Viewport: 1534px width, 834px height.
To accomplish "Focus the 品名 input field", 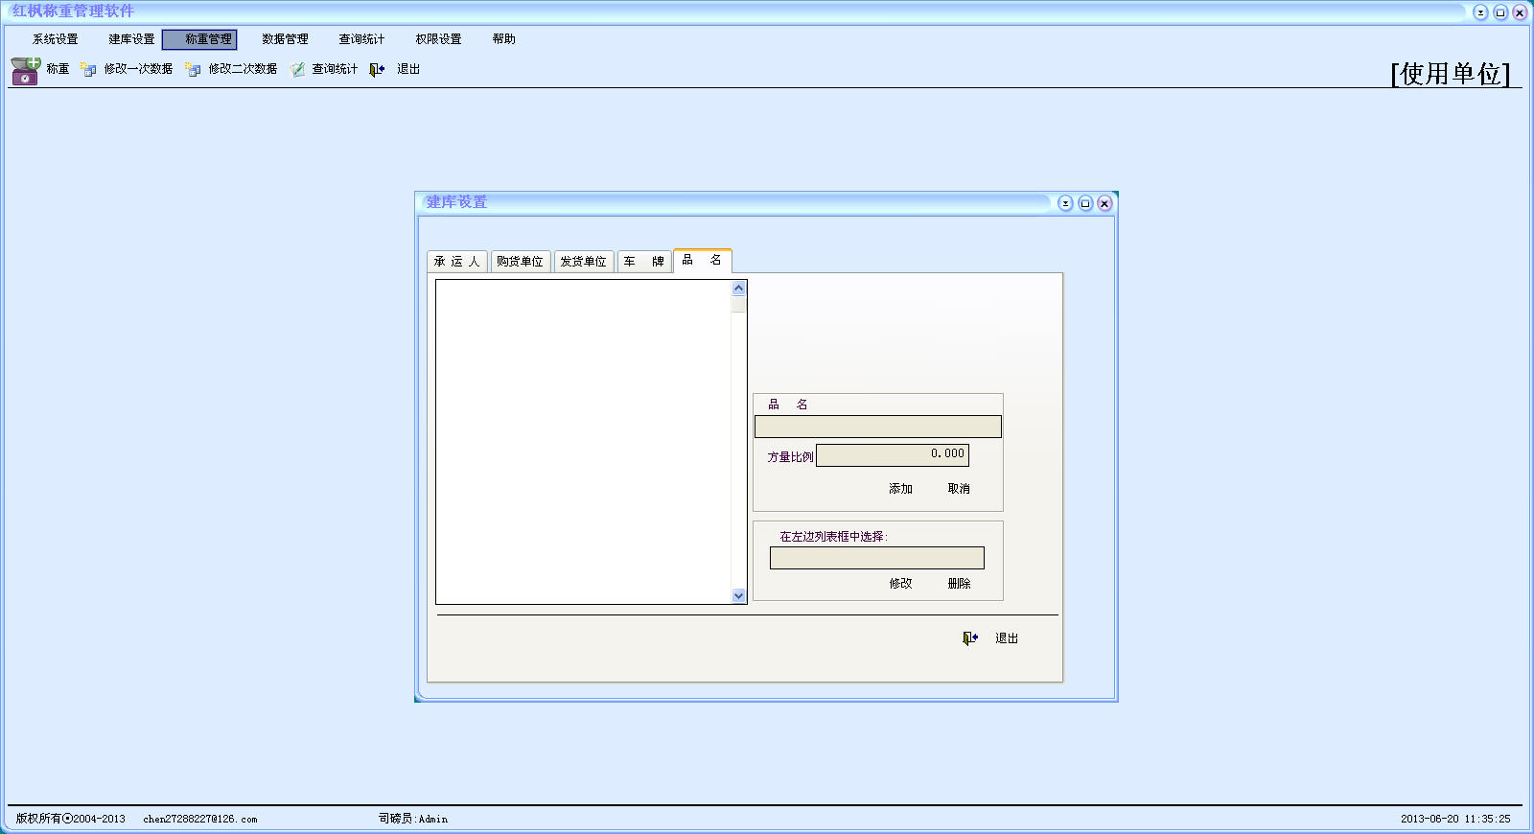I will pyautogui.click(x=878, y=427).
